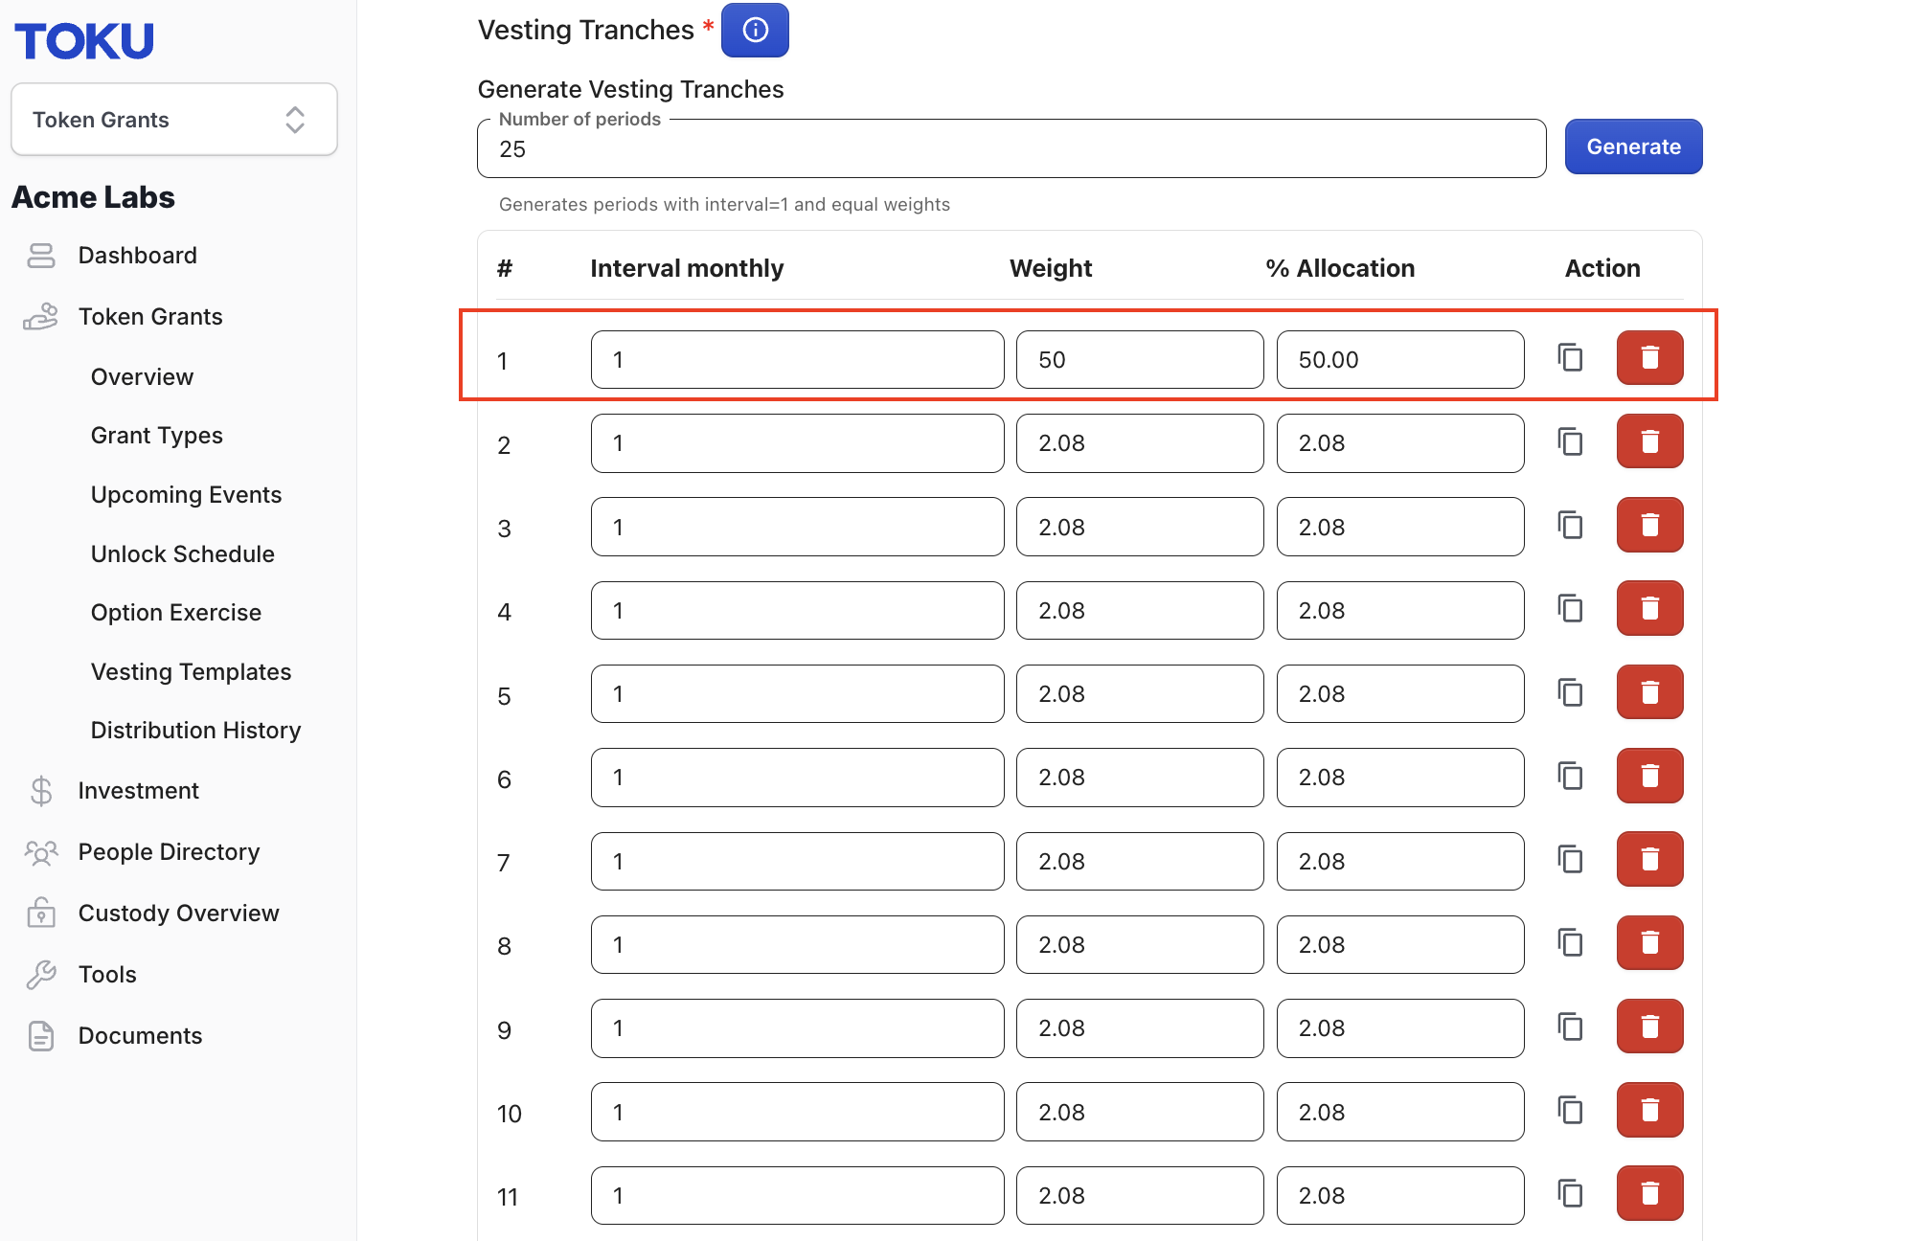1908x1241 pixels.
Task: Go to Unlock Schedule page
Action: [182, 553]
